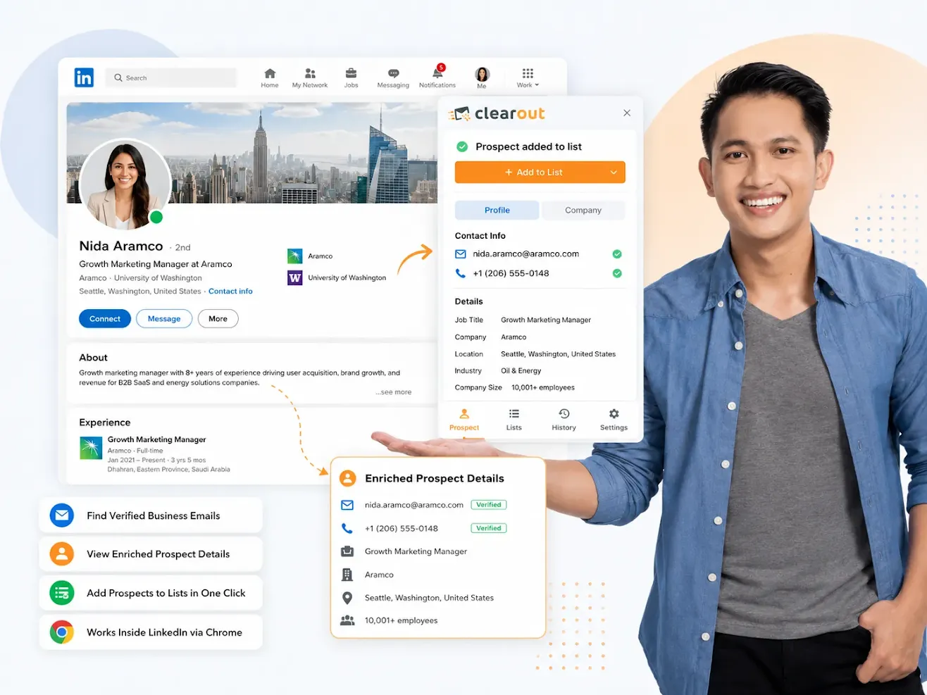Image resolution: width=927 pixels, height=695 pixels.
Task: Open the History tab in Clearout
Action: point(564,420)
